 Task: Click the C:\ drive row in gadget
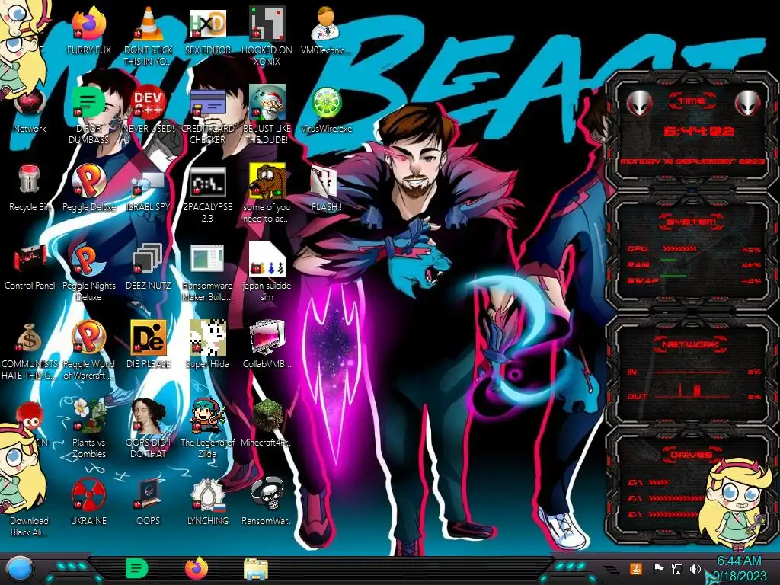coord(649,482)
